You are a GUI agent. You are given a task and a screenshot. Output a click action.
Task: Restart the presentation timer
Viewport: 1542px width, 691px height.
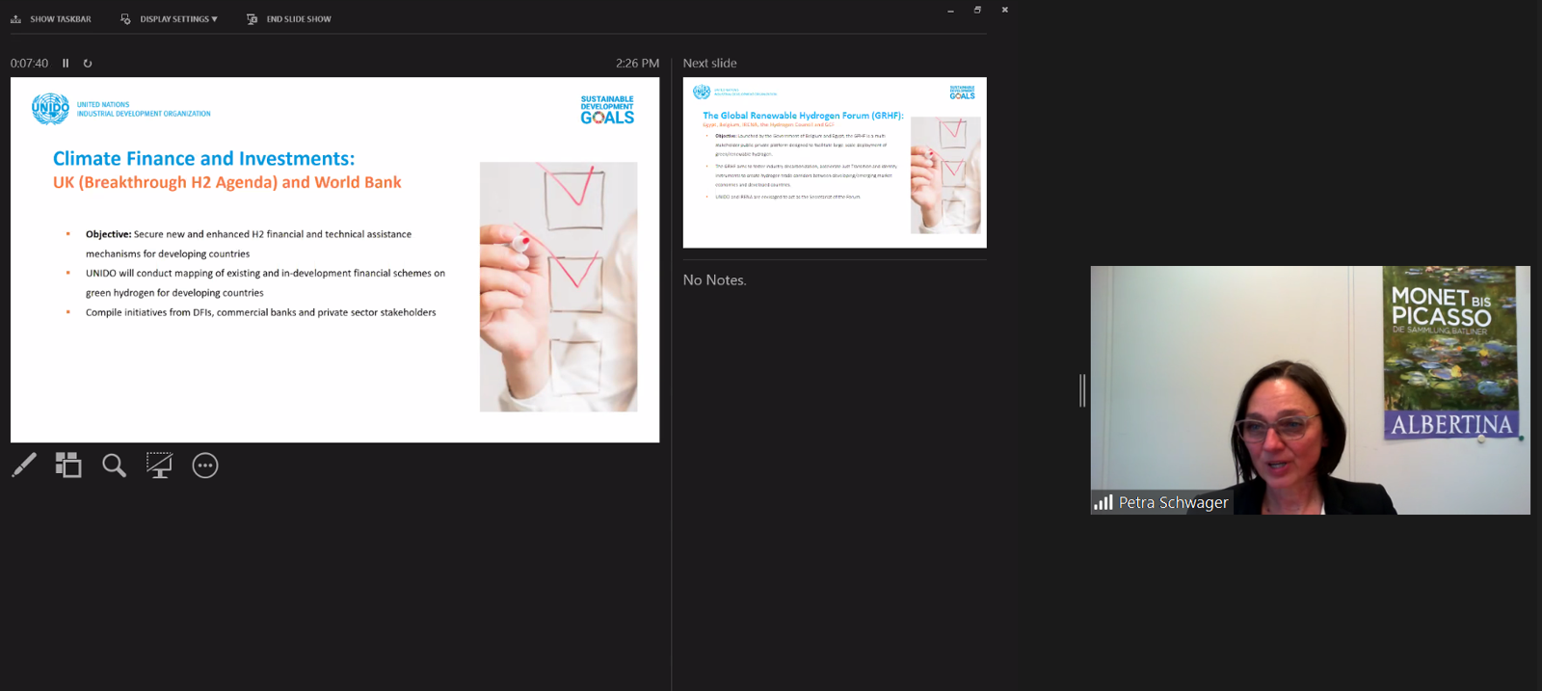click(x=88, y=64)
